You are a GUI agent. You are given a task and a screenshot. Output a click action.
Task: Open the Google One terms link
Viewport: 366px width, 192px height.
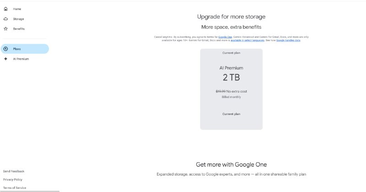225,37
